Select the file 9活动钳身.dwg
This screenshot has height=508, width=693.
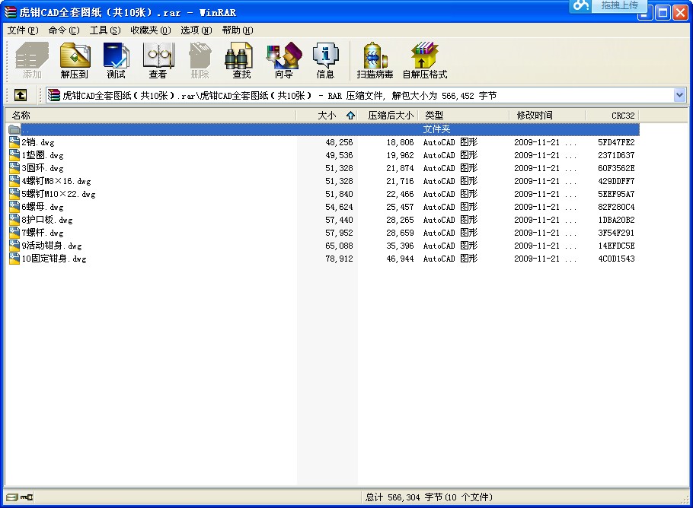51,246
